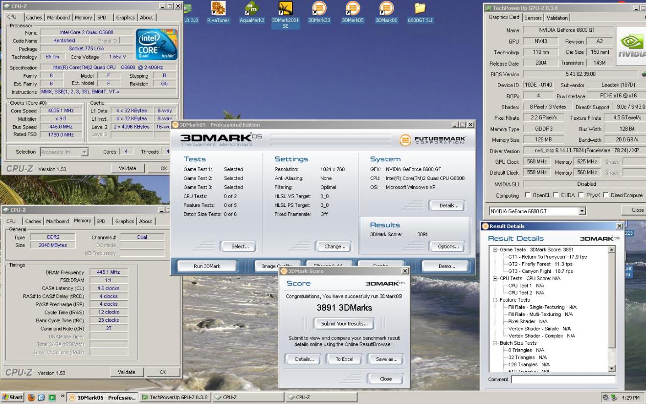Viewport: 646px width, 404px height.
Task: Click the To Excel button
Action: 345,359
